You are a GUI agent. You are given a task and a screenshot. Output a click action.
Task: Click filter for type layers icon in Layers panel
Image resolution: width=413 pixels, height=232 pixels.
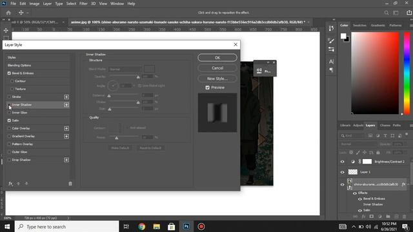pyautogui.click(x=385, y=136)
